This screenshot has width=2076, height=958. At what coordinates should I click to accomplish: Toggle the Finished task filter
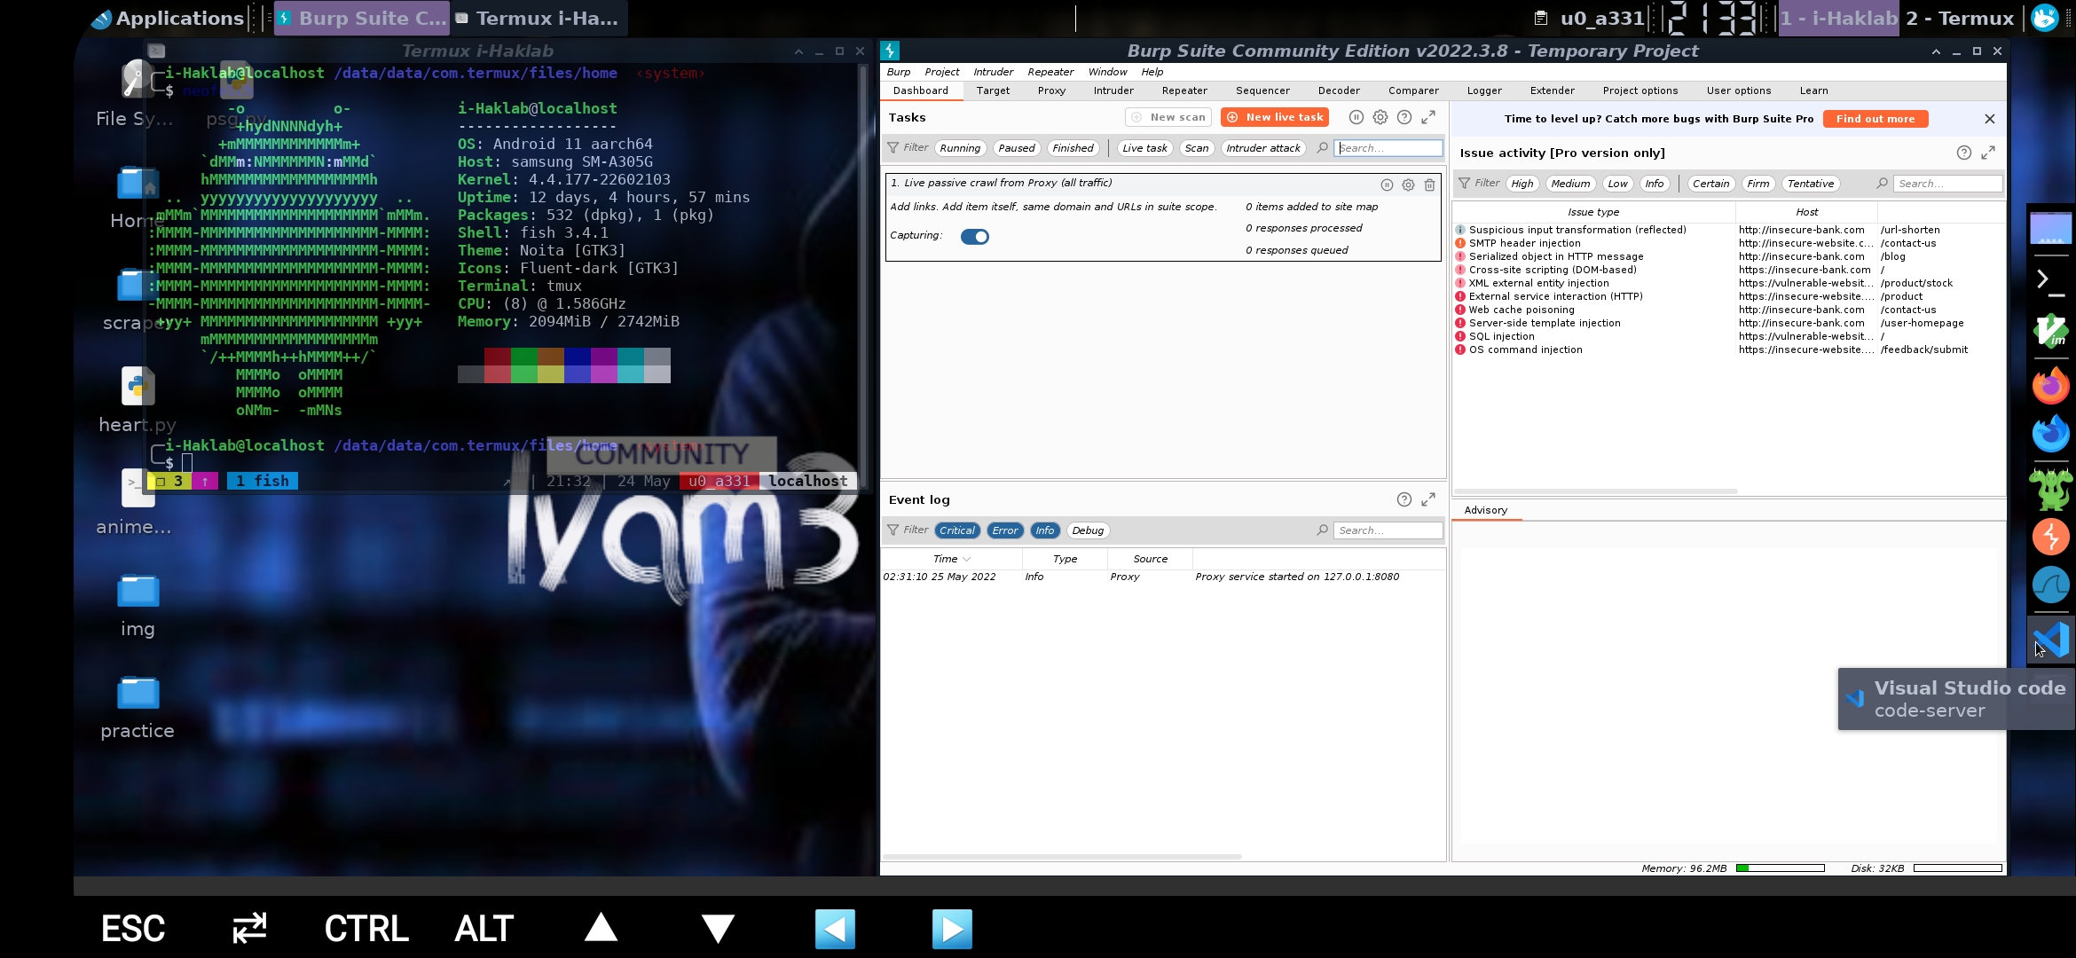tap(1073, 148)
